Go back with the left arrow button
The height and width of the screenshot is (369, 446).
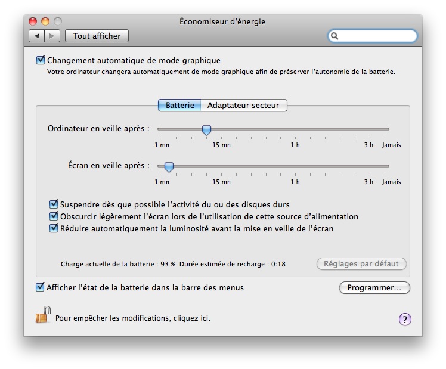tap(37, 36)
